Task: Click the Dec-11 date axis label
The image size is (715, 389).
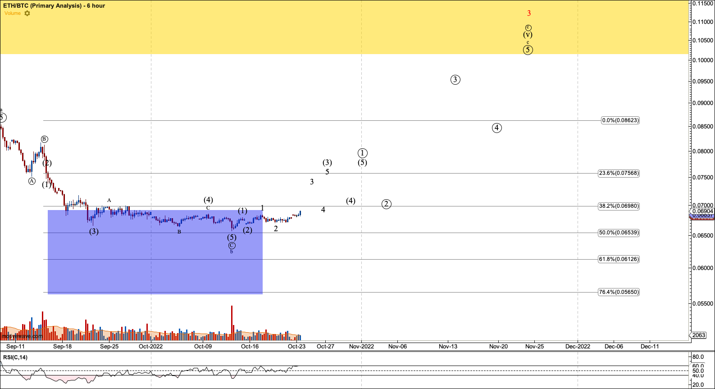Action: (x=650, y=347)
